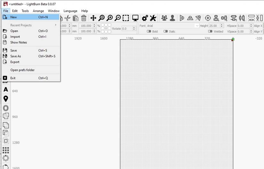Open the Arrange menu
Image resolution: width=264 pixels, height=169 pixels.
38,11
